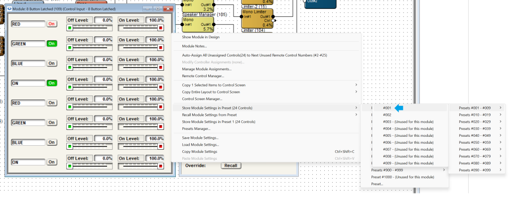Click the name field containing BLUE in third row
The width and height of the screenshot is (510, 199).
[x=28, y=64]
